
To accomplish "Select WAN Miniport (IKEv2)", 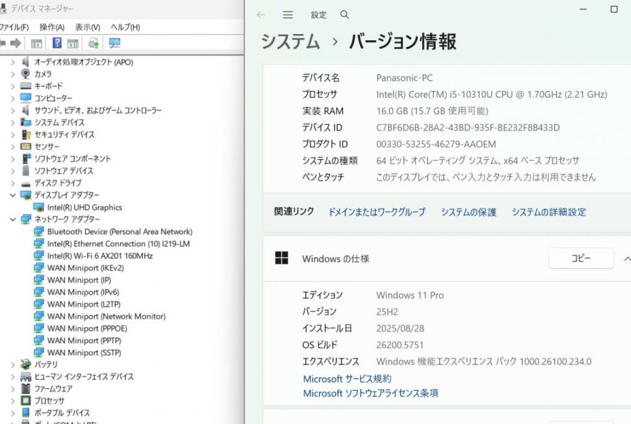I will (85, 268).
